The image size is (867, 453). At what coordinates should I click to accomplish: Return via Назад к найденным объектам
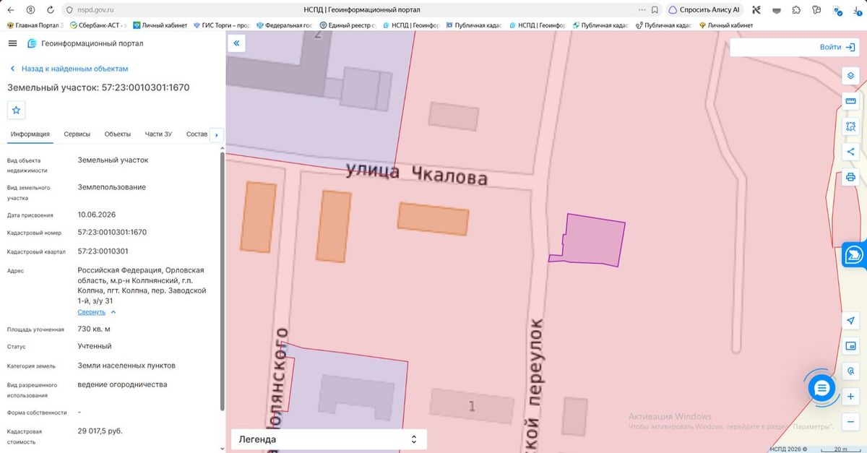point(69,69)
